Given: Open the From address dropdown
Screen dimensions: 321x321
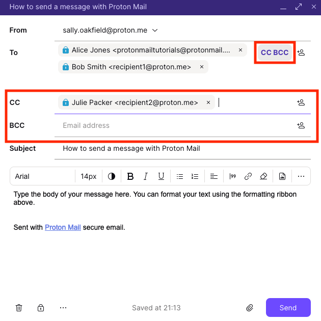Looking at the screenshot, I should pos(155,30).
